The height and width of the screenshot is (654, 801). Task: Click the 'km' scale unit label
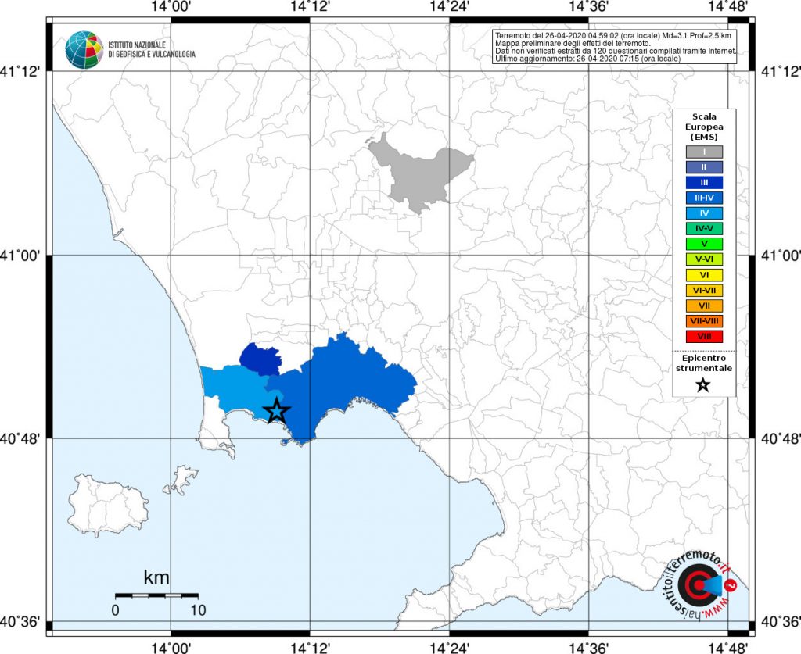point(156,577)
